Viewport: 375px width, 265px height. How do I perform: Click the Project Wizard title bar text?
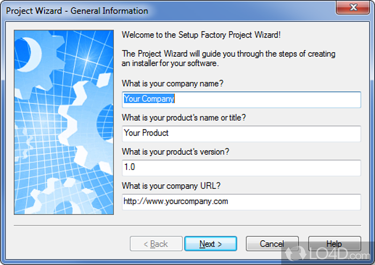click(77, 11)
